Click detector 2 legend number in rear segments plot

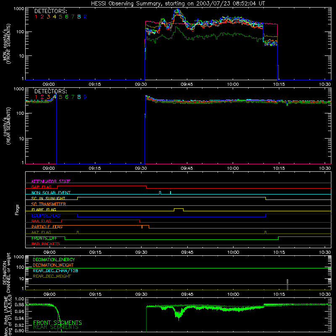[42, 97]
